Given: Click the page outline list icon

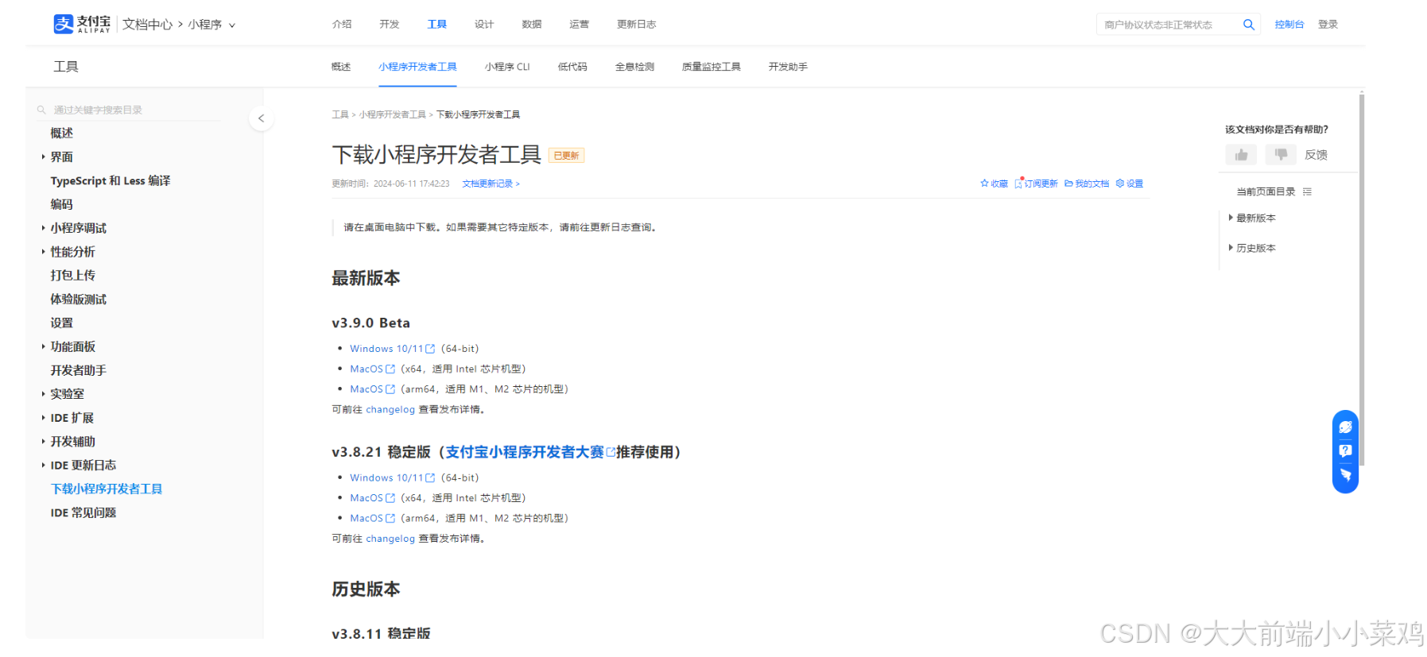Looking at the screenshot, I should (1307, 191).
